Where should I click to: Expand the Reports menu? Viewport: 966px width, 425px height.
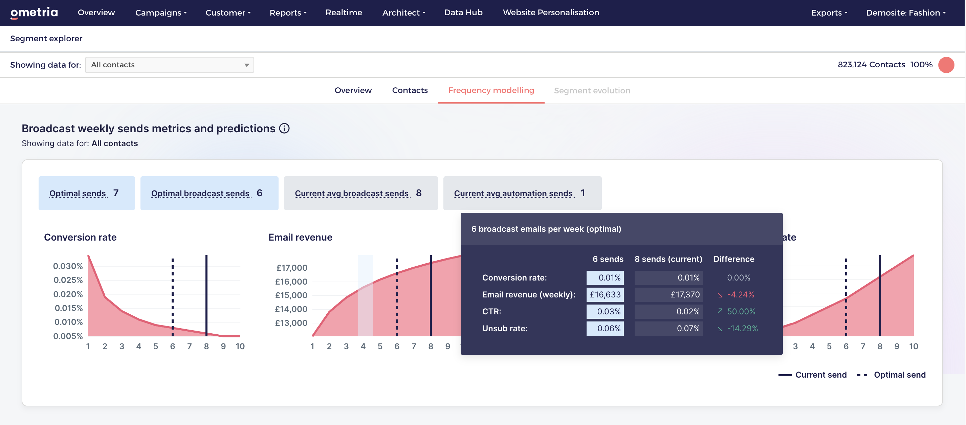(x=288, y=13)
